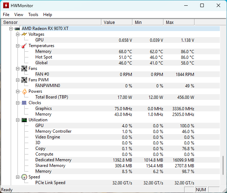Open the Help menu
This screenshot has height=193, width=227.
47,15
